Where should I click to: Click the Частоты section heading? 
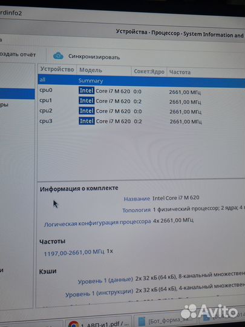tap(52, 242)
